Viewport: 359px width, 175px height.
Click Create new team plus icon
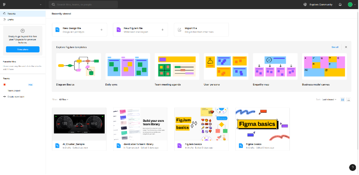(5, 97)
